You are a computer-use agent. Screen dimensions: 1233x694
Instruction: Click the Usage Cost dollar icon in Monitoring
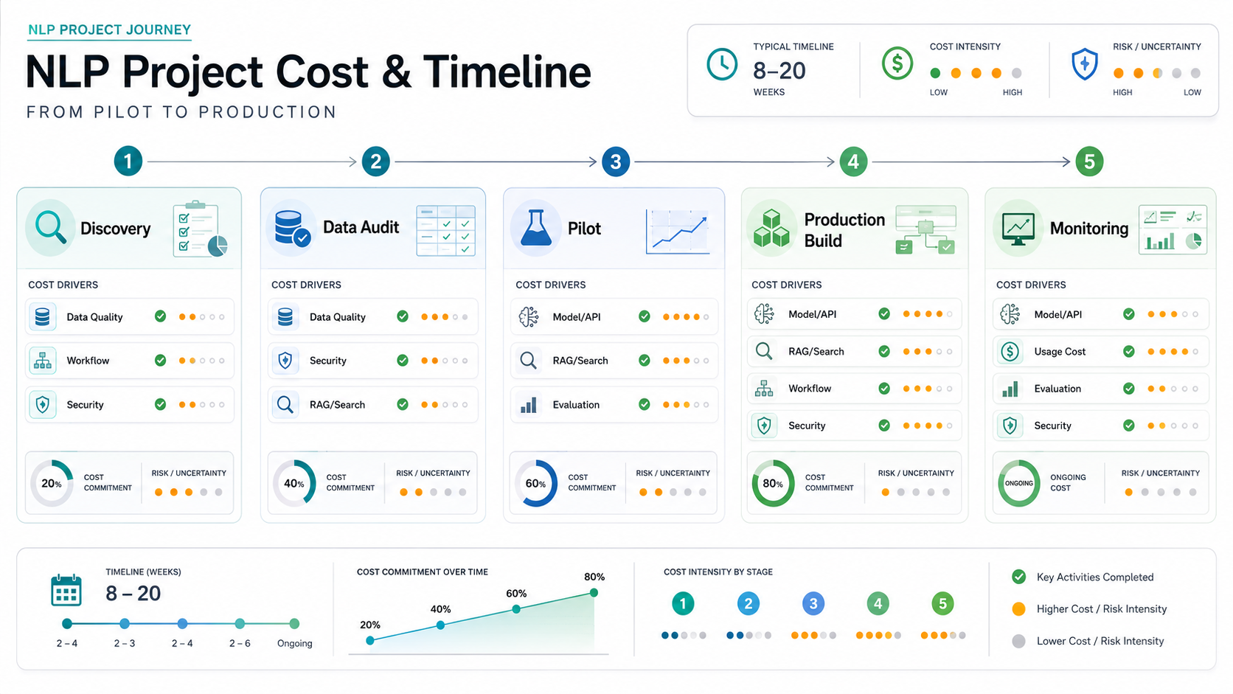pos(1010,352)
